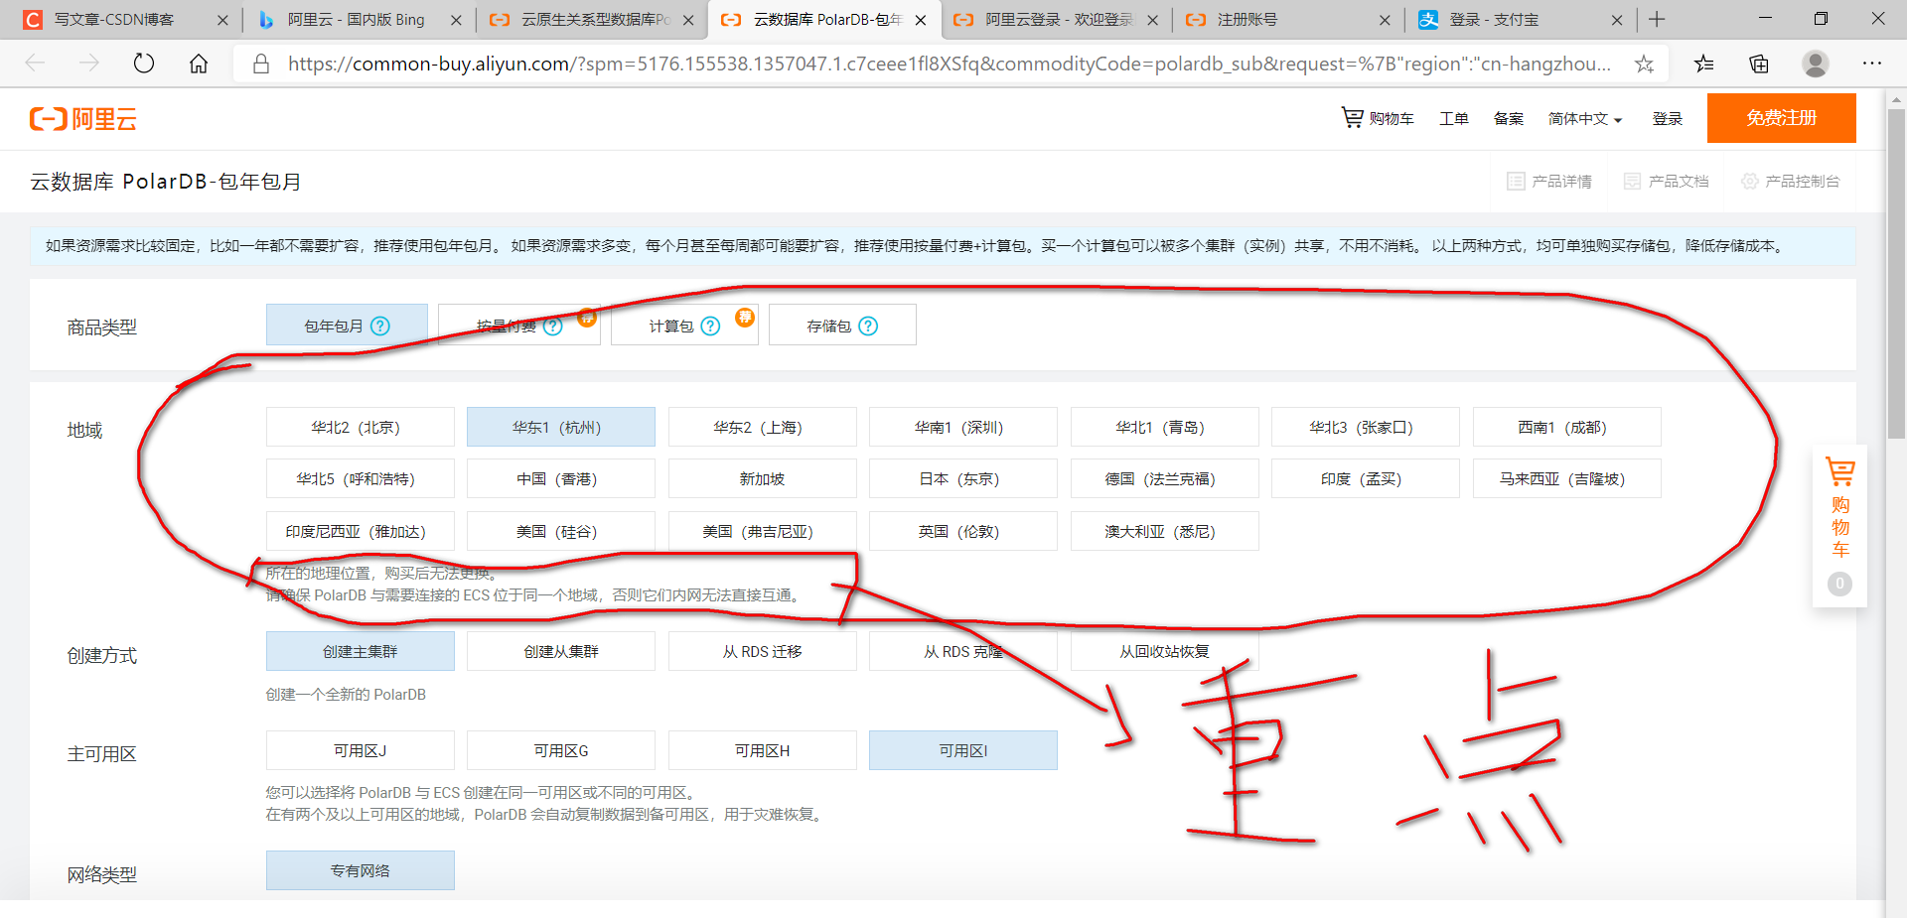Choose 创建从集群 creation method
The image size is (1907, 918).
[x=561, y=651]
